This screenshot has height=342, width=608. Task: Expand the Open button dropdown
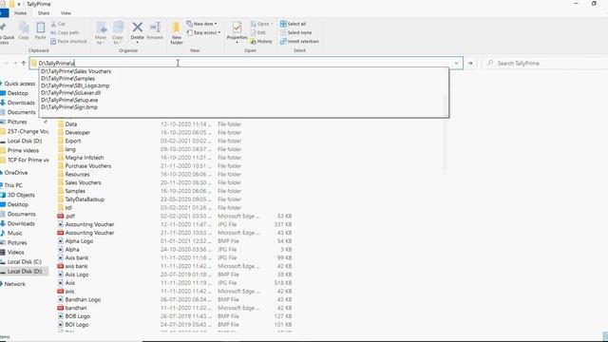pyautogui.click(x=272, y=24)
